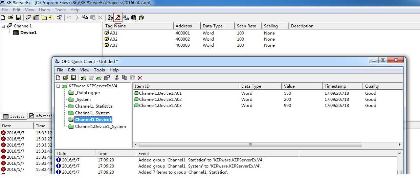This screenshot has height=178, width=420.
Task: Click Cut scissors icon in KEPServerEx toolbar
Action: tap(77, 18)
